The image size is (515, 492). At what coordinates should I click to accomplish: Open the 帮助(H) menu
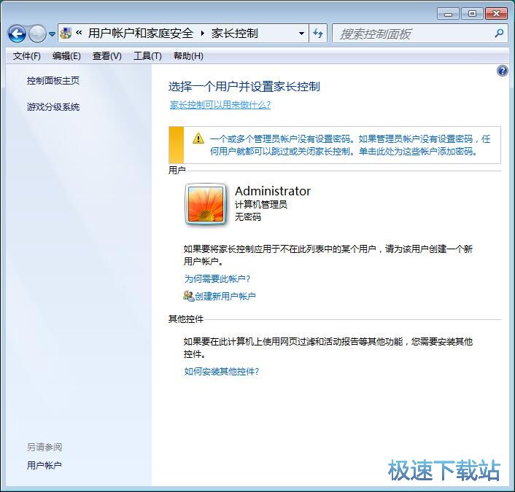pos(188,56)
